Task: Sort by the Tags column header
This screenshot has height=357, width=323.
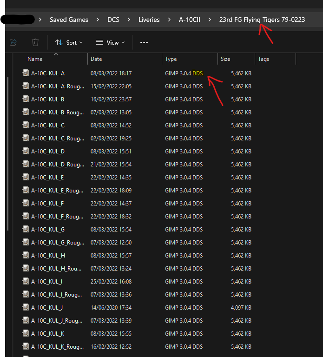Action: pyautogui.click(x=264, y=59)
